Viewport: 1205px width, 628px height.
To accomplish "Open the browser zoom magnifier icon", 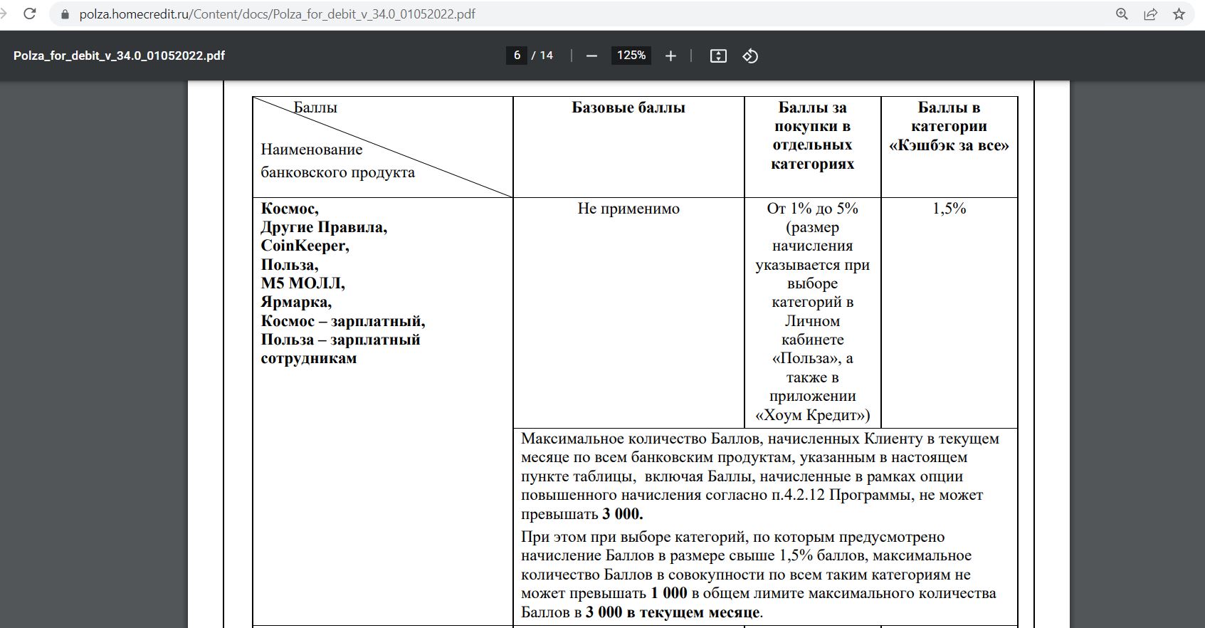I will click(1122, 14).
